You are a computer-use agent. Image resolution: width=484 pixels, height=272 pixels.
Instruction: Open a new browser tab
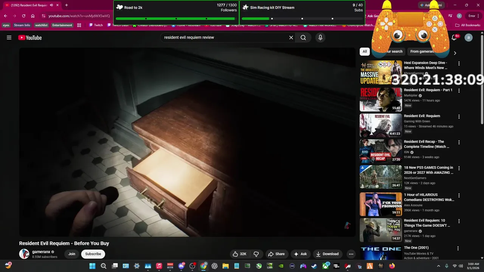point(67,5)
